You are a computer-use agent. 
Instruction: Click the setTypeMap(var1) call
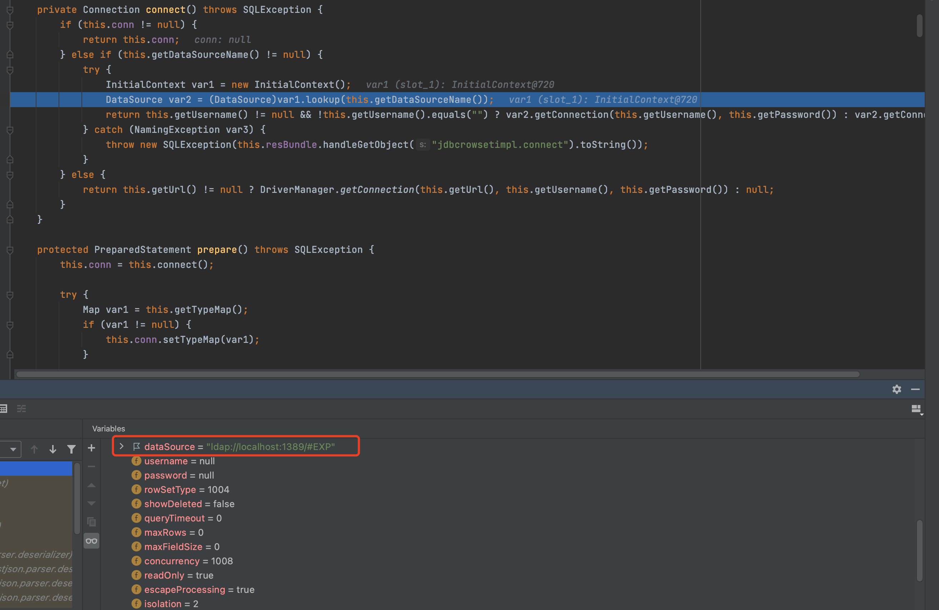(208, 340)
